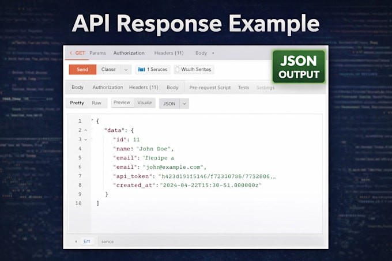The image size is (392, 261).
Task: Click the left arrow in the bottom bar
Action: [76, 241]
